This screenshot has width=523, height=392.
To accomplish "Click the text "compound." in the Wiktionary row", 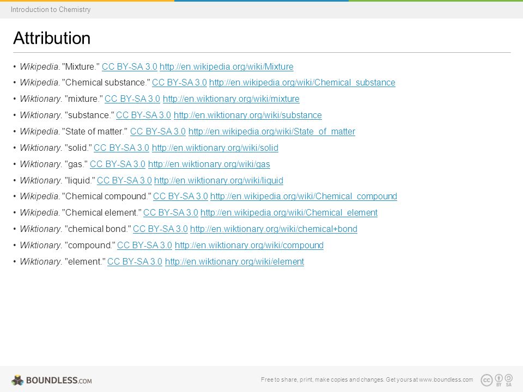I will (x=90, y=245).
